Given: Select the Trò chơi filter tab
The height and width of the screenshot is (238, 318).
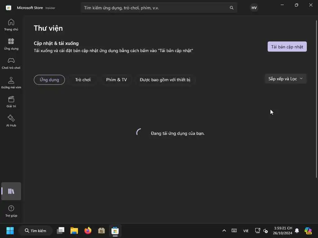Looking at the screenshot, I should pos(83,80).
